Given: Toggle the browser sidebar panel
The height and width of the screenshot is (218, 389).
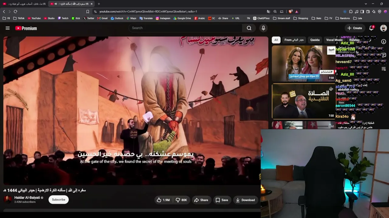Looking at the screenshot, I should [362, 12].
